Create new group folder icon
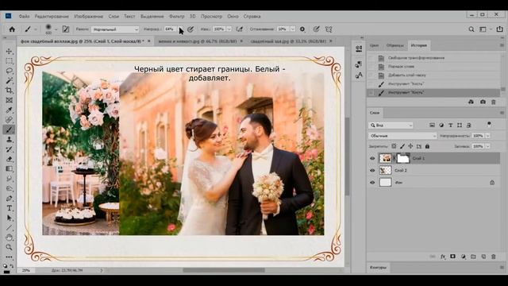The image size is (508, 286). click(x=473, y=257)
